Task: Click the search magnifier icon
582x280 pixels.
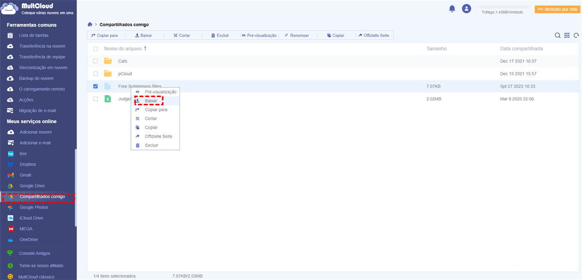Action: tap(558, 35)
